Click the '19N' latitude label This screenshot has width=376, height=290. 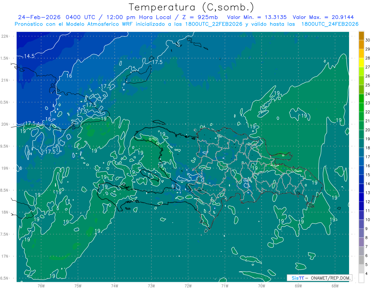pyautogui.click(x=5, y=168)
